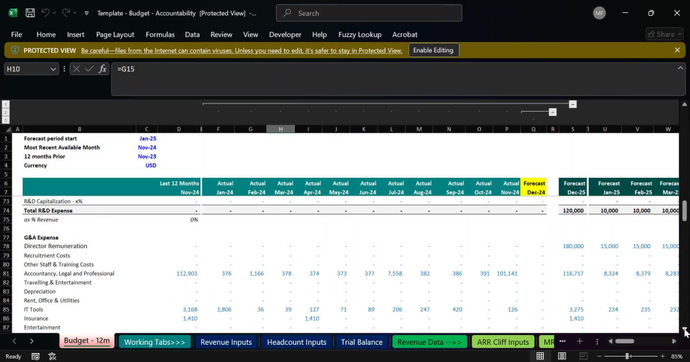Click the horizontal scroll left arrow
690x362 pixels.
pyautogui.click(x=611, y=341)
